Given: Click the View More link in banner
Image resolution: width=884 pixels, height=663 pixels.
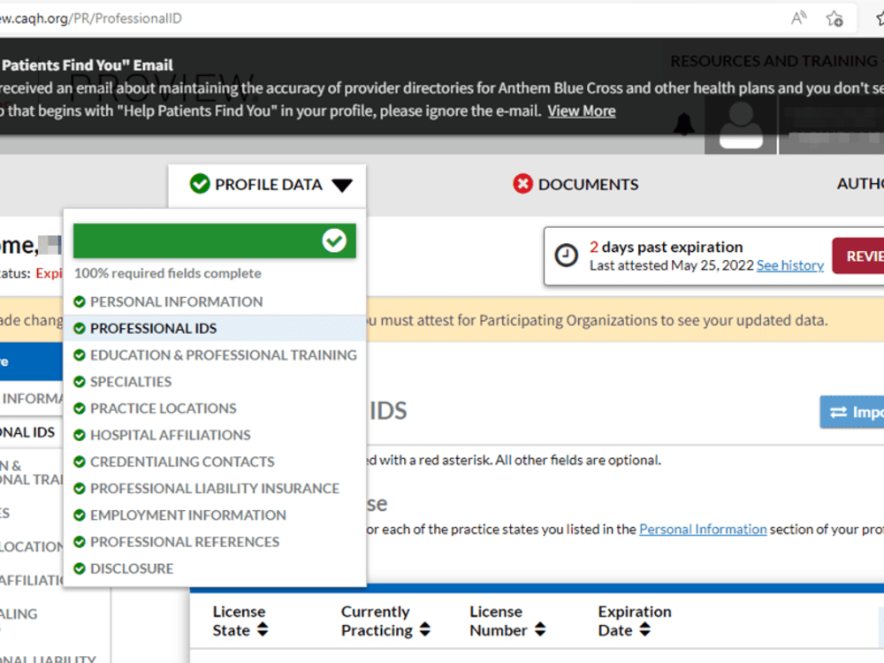Looking at the screenshot, I should (582, 111).
